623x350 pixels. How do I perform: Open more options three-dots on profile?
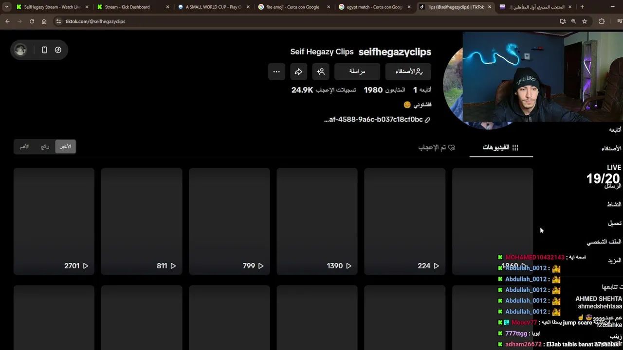[276, 71]
